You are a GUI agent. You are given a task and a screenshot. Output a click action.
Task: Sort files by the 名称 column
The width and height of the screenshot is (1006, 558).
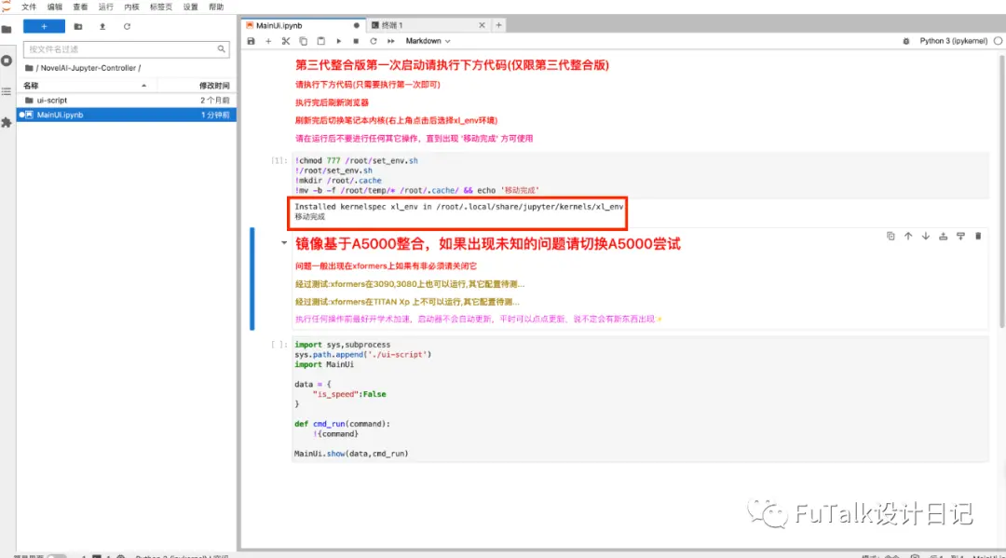(x=86, y=86)
